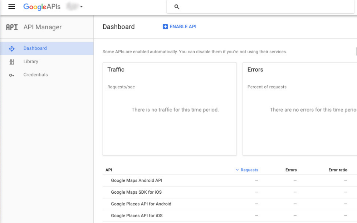Image resolution: width=357 pixels, height=223 pixels.
Task: Click the Traffic card title
Action: tap(116, 70)
